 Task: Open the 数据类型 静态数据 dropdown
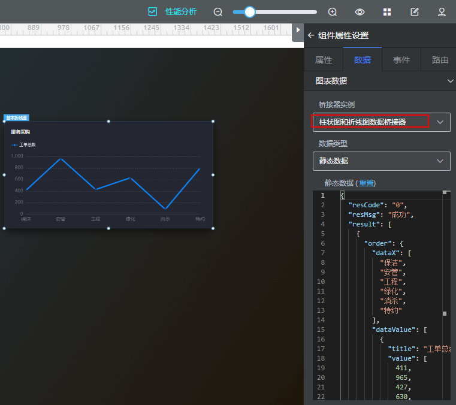coord(382,161)
